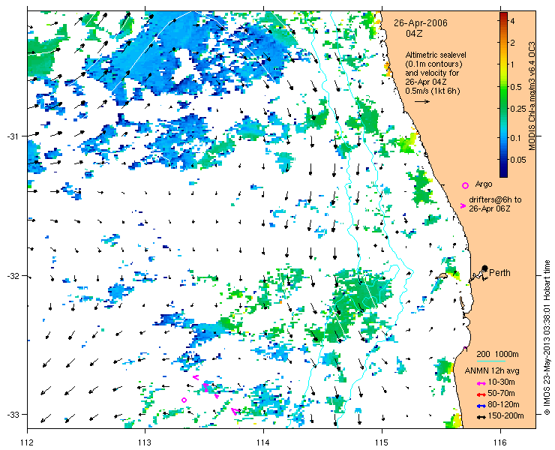
Task: Click the 'drifters@6h to' legend label
Action: (495, 199)
